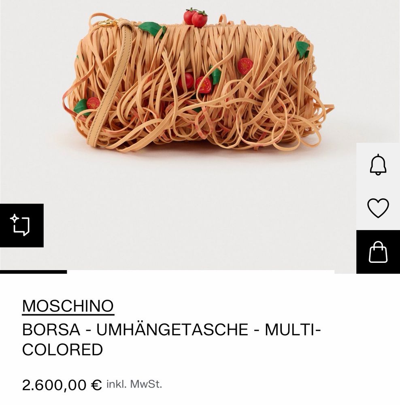
Task: Click the gold clasp on the bag strap
Action: coord(108,23)
